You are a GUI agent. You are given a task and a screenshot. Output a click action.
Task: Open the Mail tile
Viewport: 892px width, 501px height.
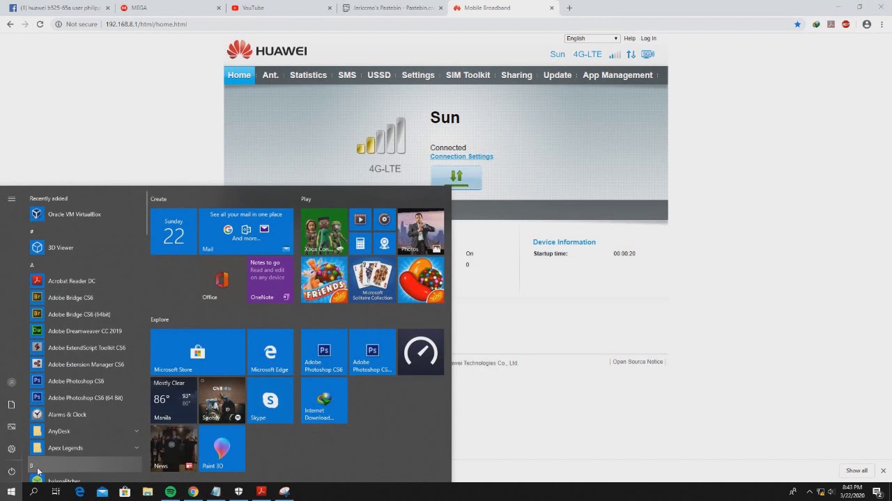246,232
